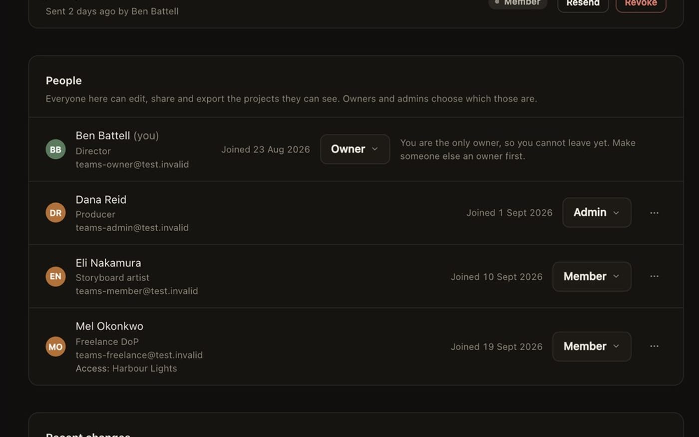The image size is (699, 437).
Task: Revoke the pending invitation
Action: pos(641,3)
